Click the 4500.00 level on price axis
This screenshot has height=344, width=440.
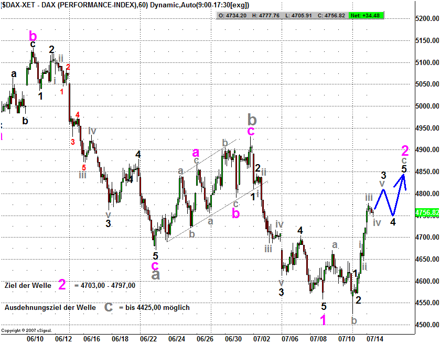pos(426,325)
